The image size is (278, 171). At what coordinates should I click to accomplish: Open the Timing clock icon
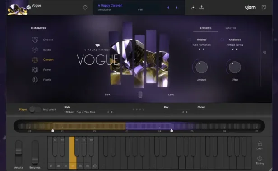coord(259,158)
